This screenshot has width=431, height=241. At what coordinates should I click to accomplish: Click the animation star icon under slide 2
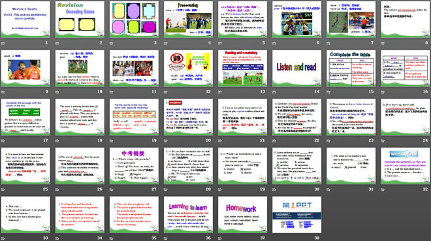tap(57, 43)
